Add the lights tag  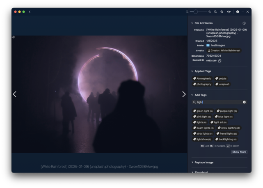point(200,122)
